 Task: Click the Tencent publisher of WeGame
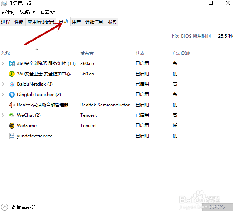(x=88, y=126)
